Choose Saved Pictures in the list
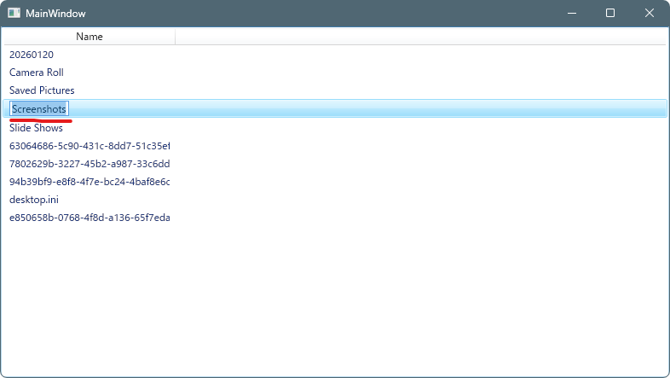Image resolution: width=670 pixels, height=378 pixels. pos(42,90)
